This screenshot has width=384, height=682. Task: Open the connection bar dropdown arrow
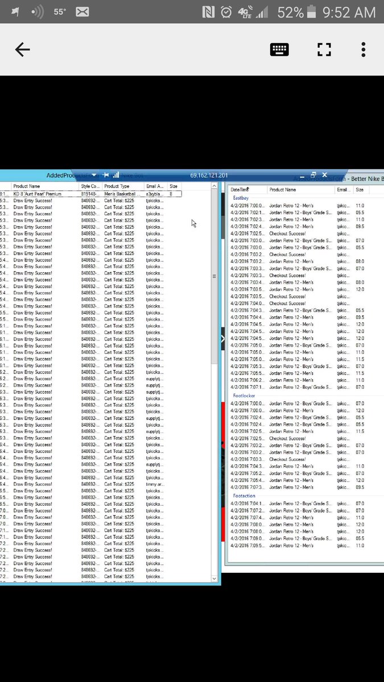tap(94, 175)
